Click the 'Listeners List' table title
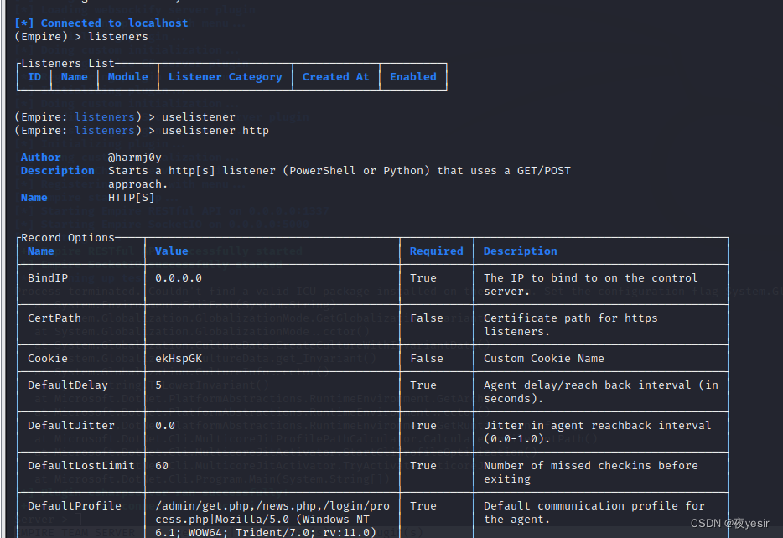783x538 pixels. [67, 64]
